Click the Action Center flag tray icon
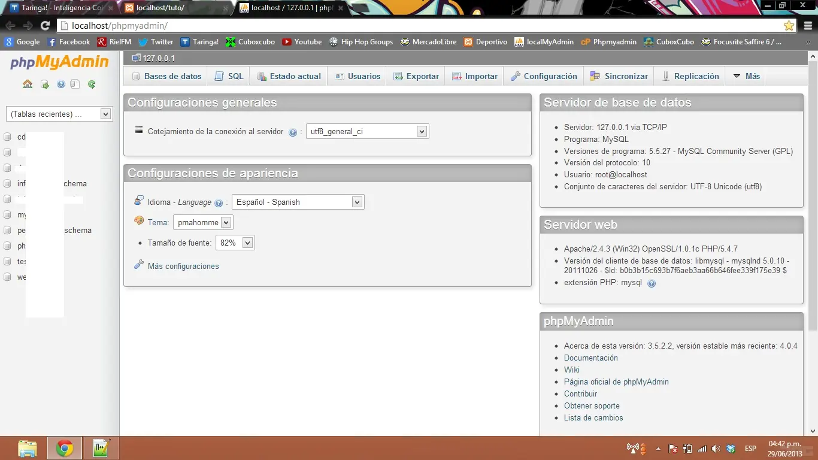This screenshot has width=818, height=460. coord(672,449)
